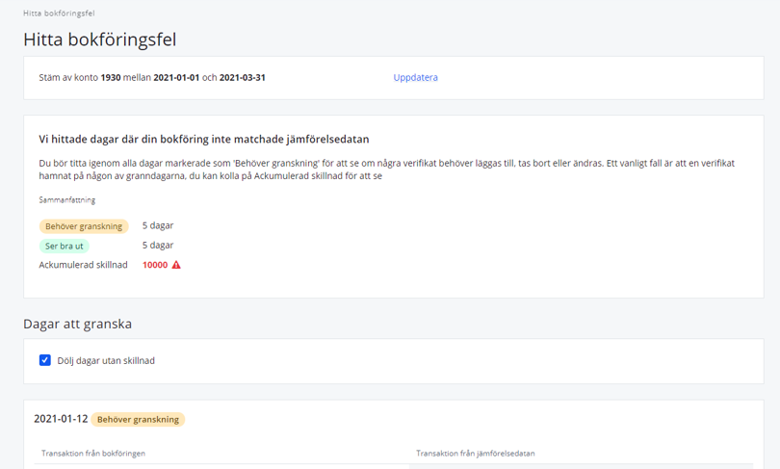
Task: Click Transaktion från bokföringen column header
Action: 93,453
